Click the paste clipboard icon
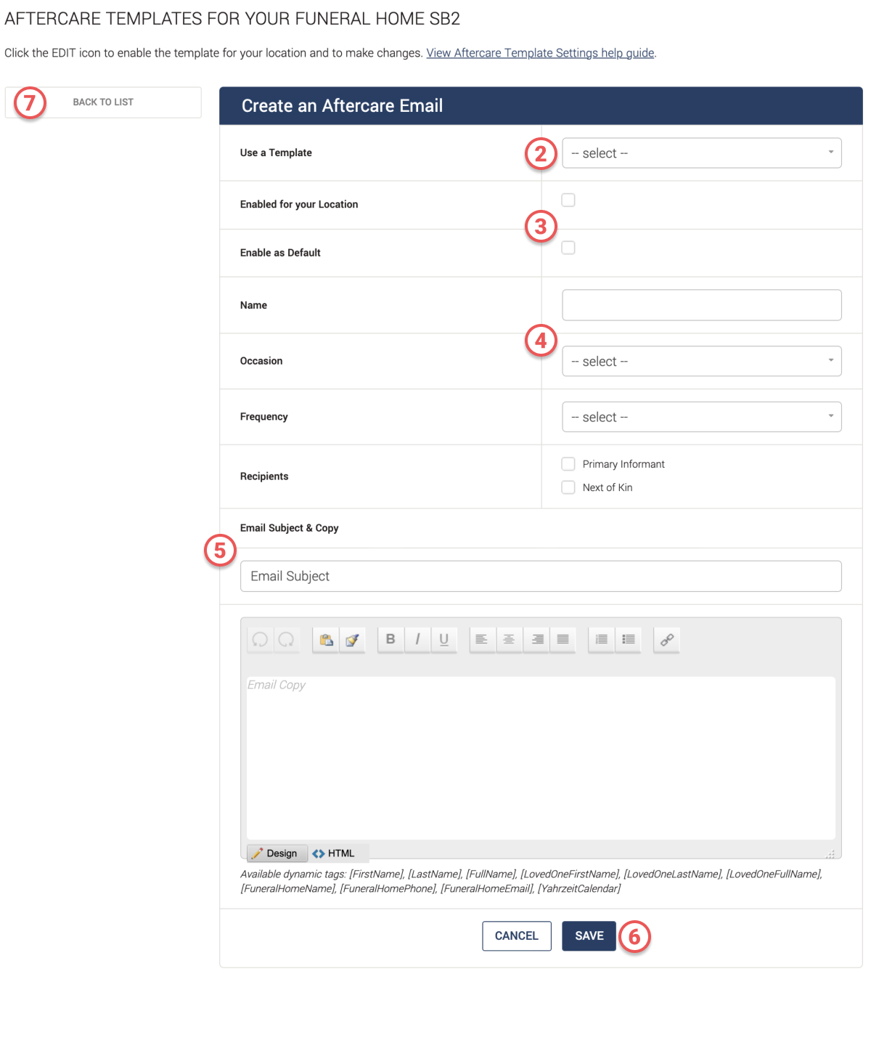871x1043 pixels. click(326, 639)
